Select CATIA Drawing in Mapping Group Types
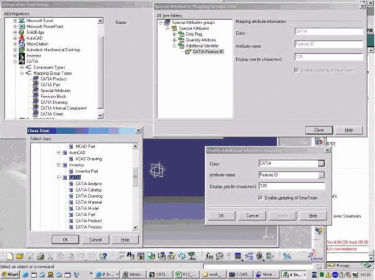The image size is (375, 280). click(54, 103)
